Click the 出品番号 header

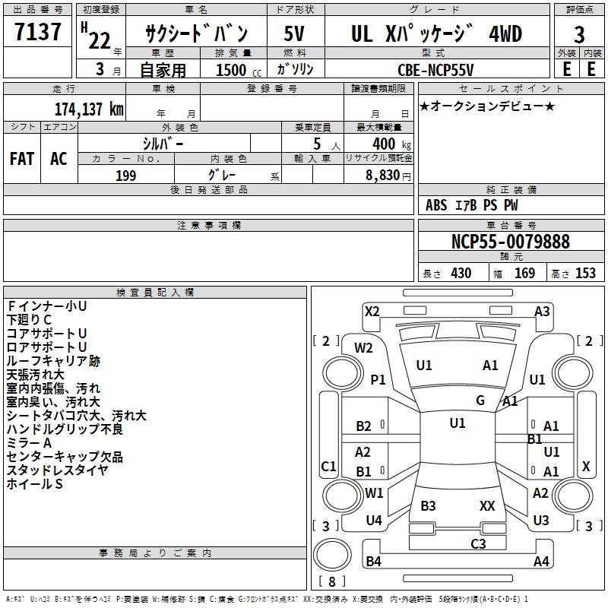[37, 10]
